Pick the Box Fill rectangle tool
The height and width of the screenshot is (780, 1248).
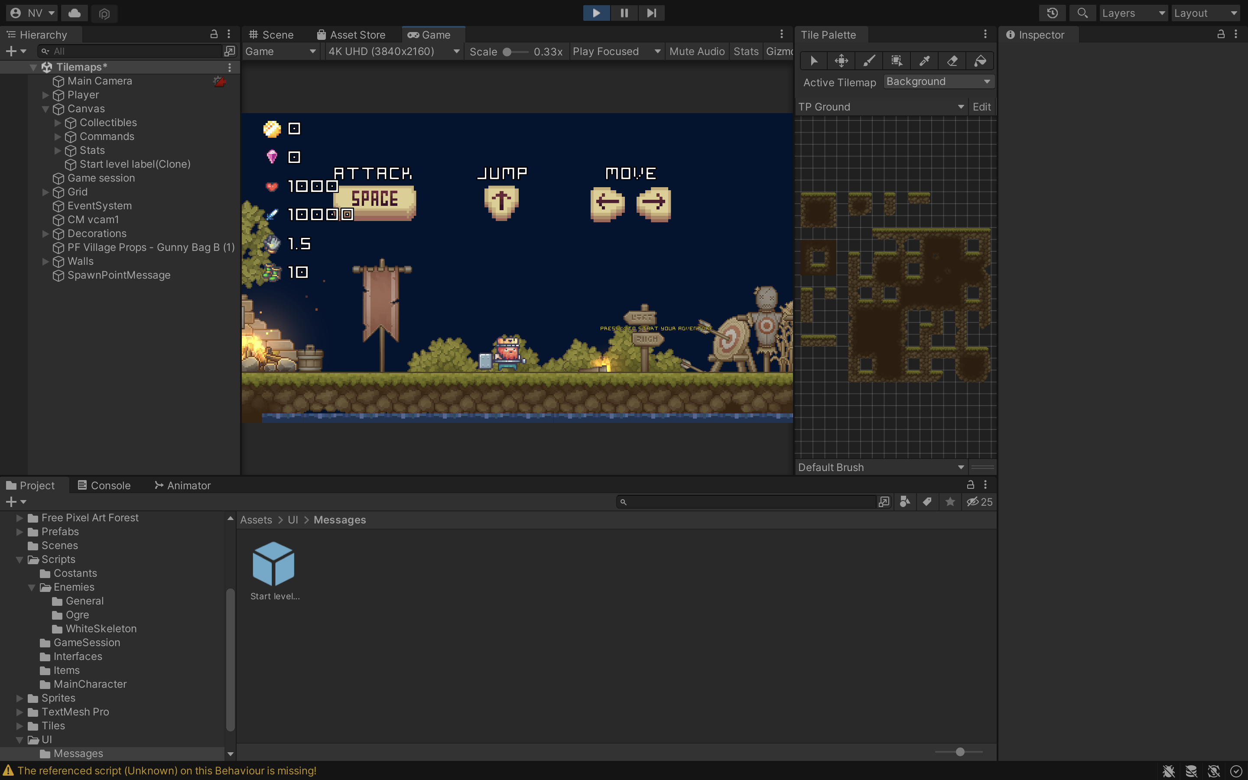pyautogui.click(x=897, y=61)
